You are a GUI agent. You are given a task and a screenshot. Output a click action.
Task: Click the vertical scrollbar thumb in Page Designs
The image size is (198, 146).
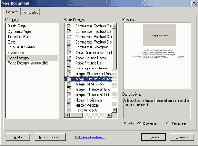pos(114,49)
